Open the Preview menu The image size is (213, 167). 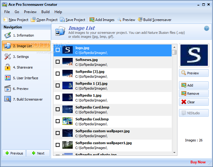30,12
